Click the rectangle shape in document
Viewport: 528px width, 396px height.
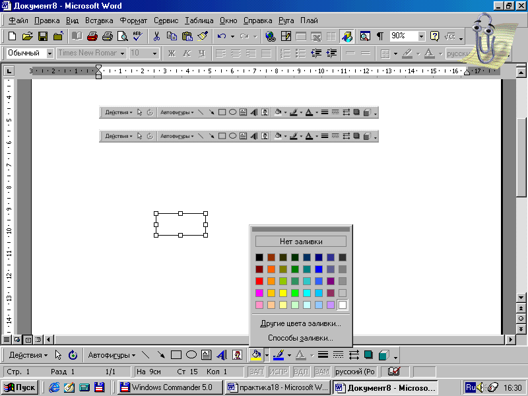pyautogui.click(x=181, y=224)
